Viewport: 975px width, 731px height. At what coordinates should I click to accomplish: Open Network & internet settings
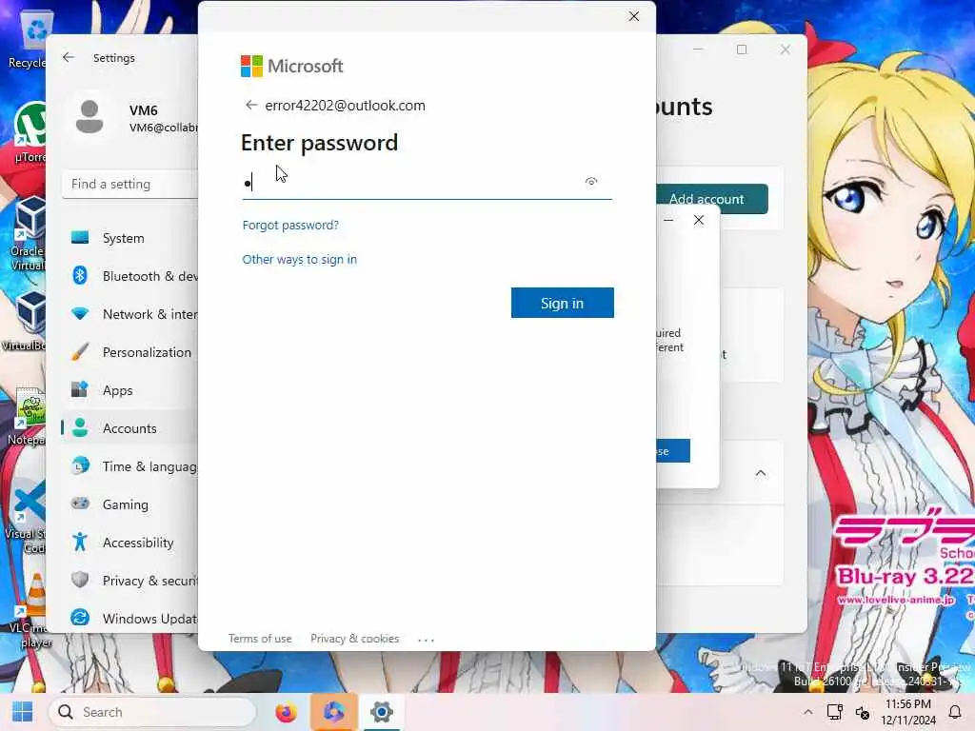coord(129,314)
